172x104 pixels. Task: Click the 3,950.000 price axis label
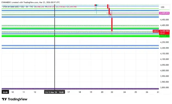tap(164, 76)
